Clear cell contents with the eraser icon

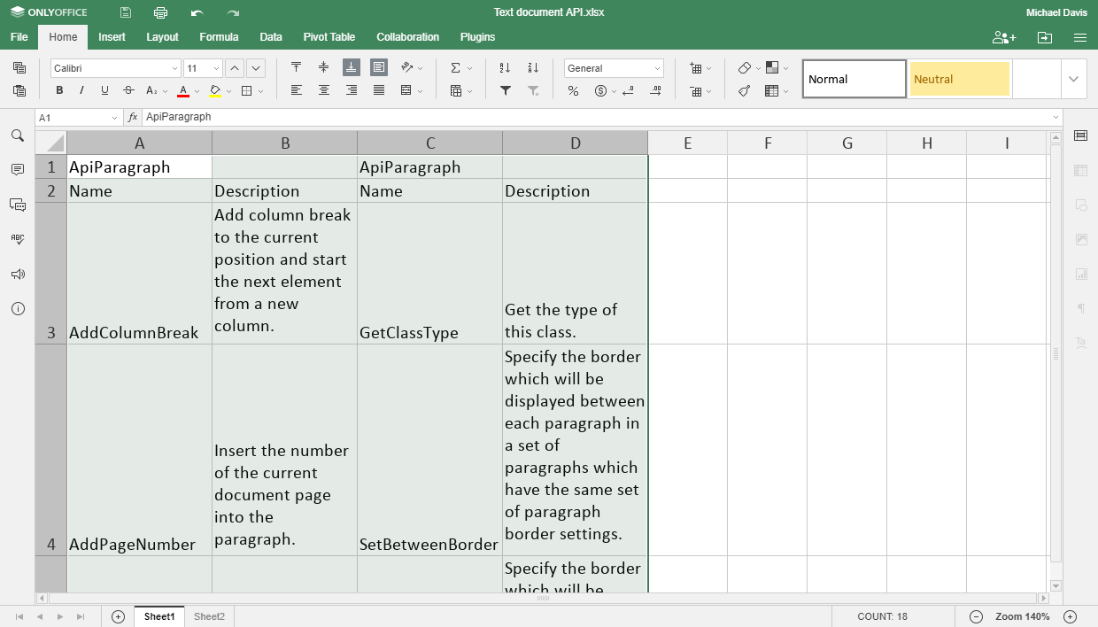(744, 66)
